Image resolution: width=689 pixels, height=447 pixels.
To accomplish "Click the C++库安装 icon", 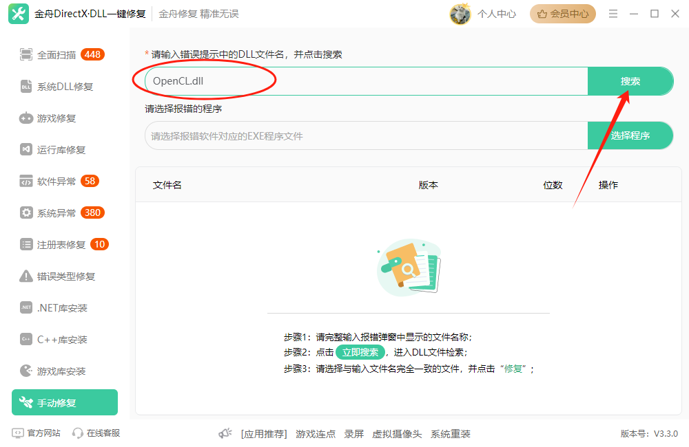I will tap(26, 339).
